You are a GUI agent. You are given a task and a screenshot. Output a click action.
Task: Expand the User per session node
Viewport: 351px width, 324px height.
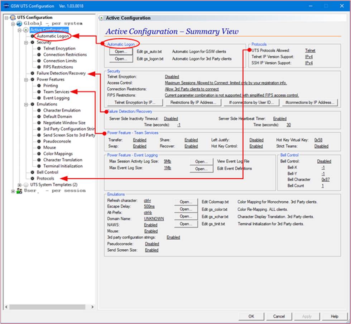coord(13,191)
